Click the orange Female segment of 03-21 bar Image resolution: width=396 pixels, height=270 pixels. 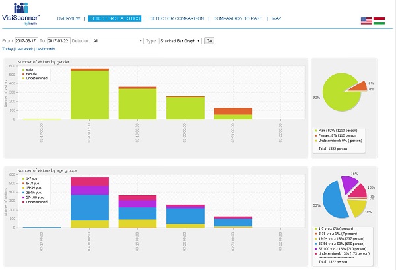[233, 111]
